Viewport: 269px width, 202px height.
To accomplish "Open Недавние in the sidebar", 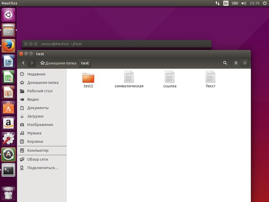I will [x=42, y=74].
